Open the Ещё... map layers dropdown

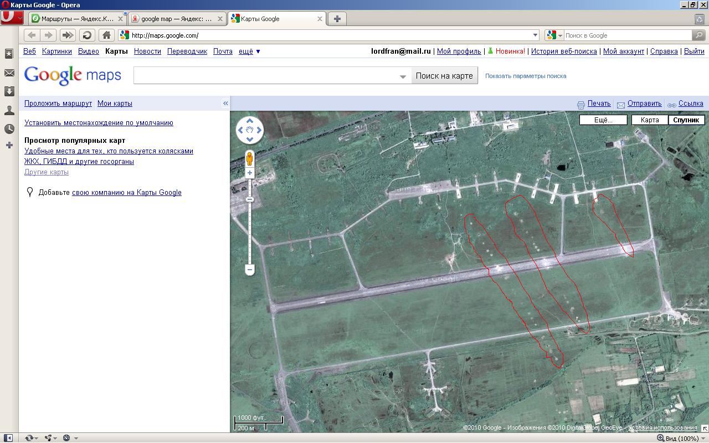603,120
